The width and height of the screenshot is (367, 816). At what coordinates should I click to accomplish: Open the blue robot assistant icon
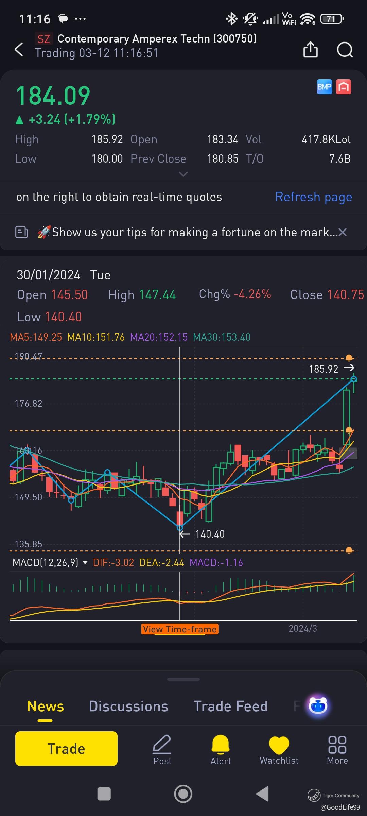318,706
